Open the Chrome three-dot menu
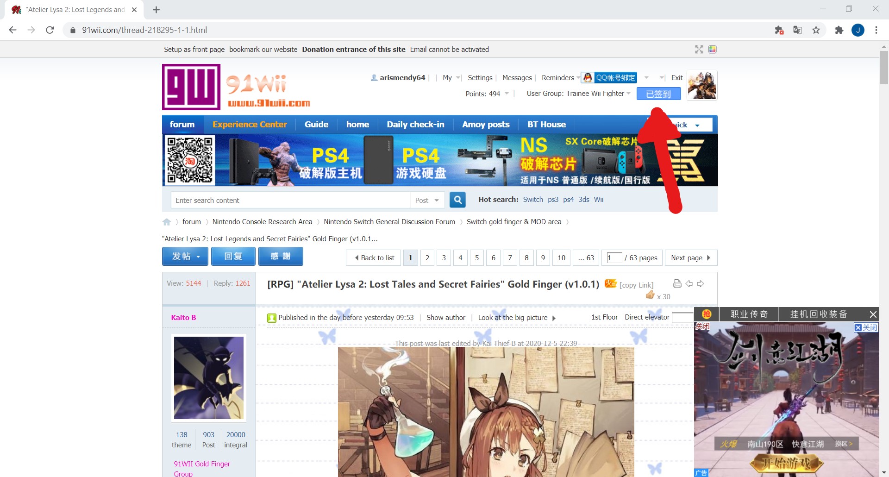Image resolution: width=889 pixels, height=477 pixels. tap(876, 30)
